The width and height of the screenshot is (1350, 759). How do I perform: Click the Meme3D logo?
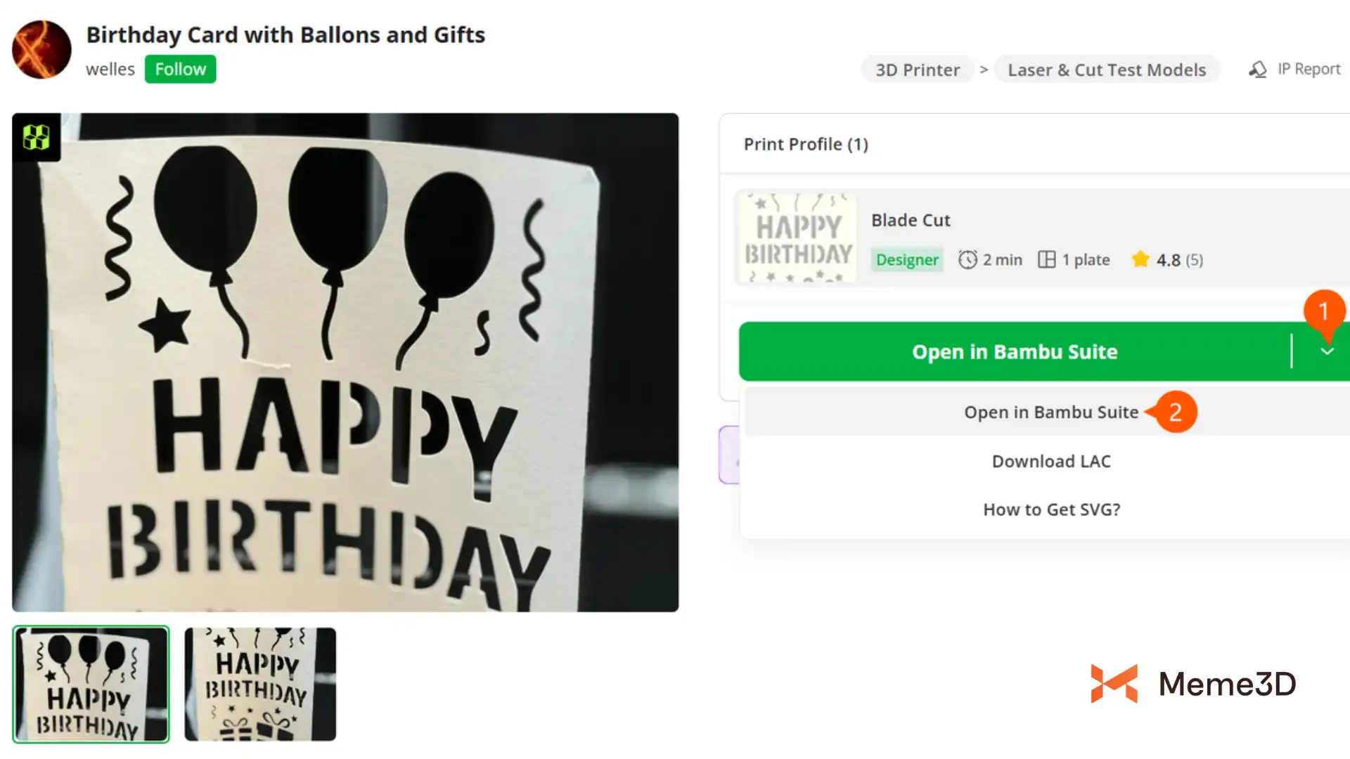point(1192,684)
